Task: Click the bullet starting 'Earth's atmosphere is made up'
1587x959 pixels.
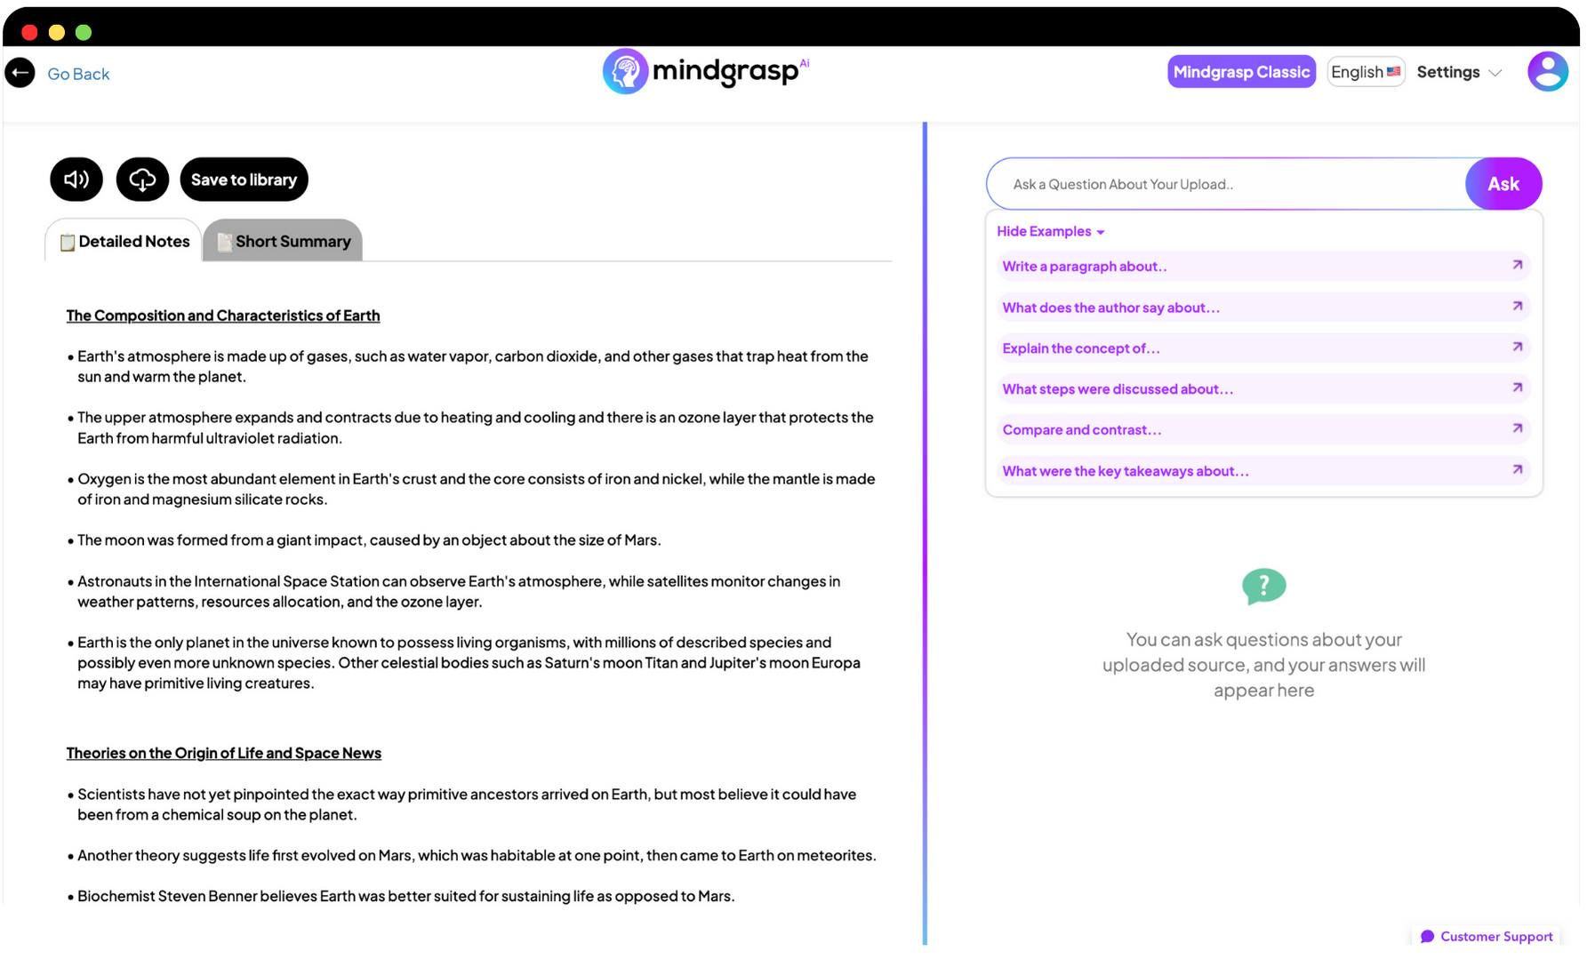Action: coord(468,366)
